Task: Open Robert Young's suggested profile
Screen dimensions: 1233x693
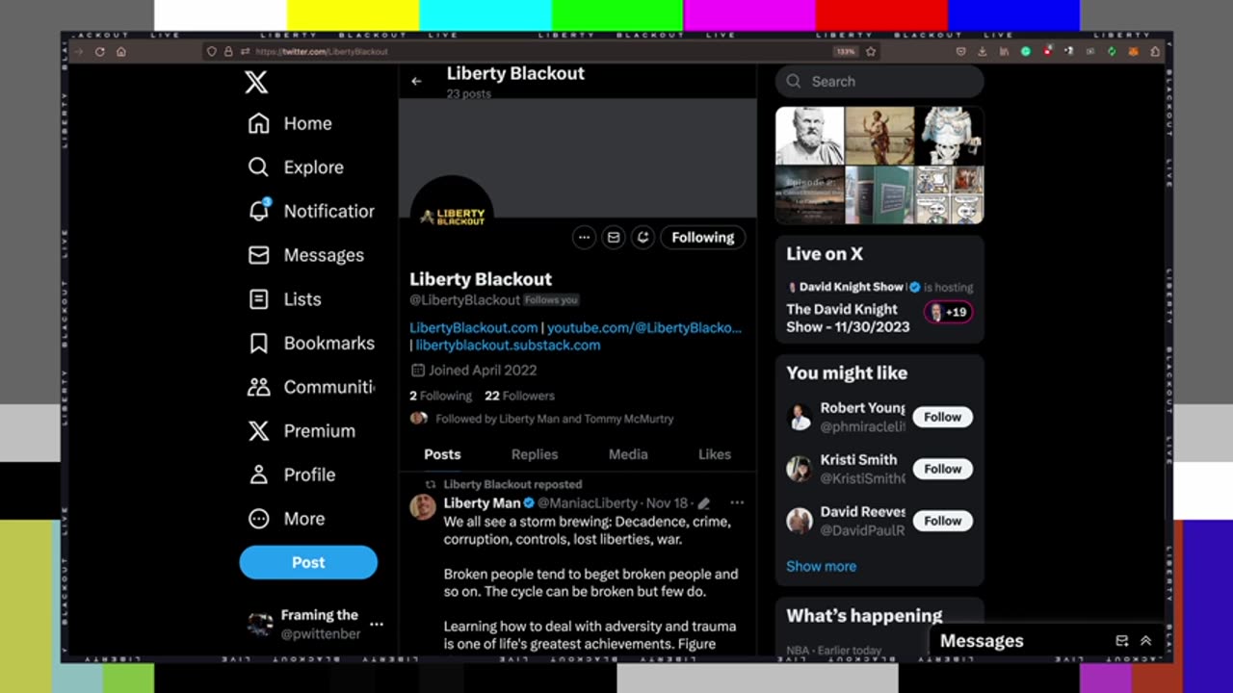Action: (x=862, y=417)
